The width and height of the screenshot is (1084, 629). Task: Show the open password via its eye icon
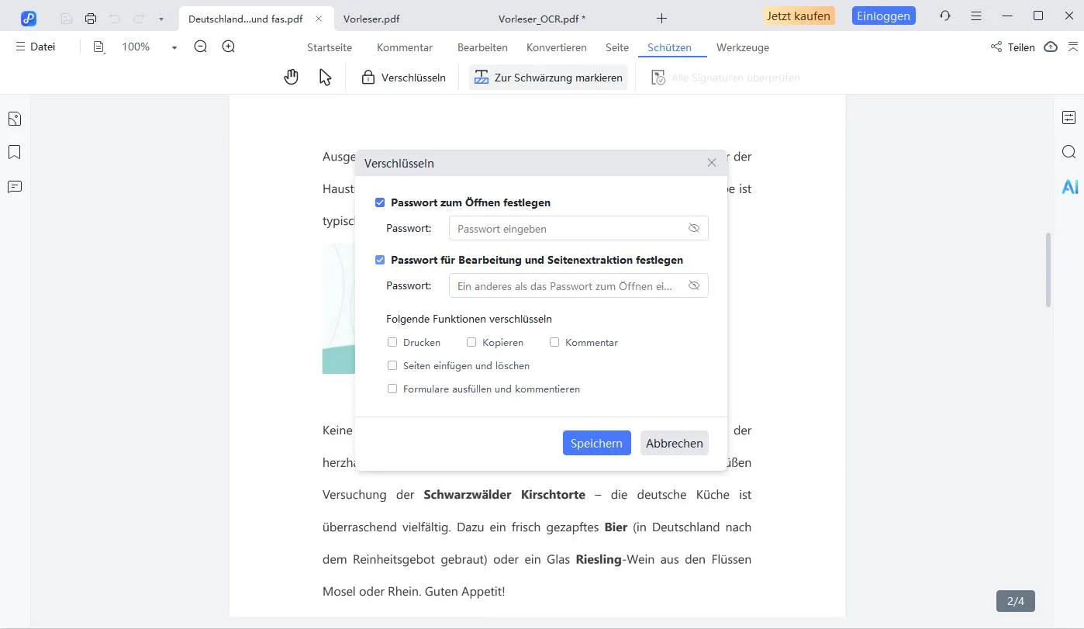click(x=694, y=228)
